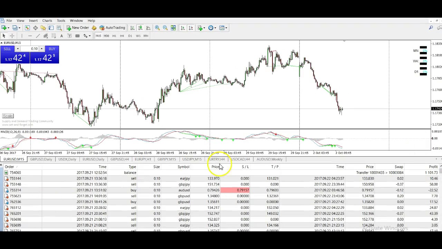The image size is (442, 249).
Task: Open the Arrows tool dropdown arrow
Action: pyautogui.click(x=90, y=36)
